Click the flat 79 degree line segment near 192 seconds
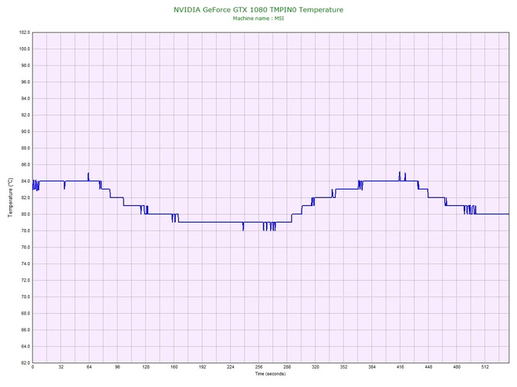 pos(202,222)
